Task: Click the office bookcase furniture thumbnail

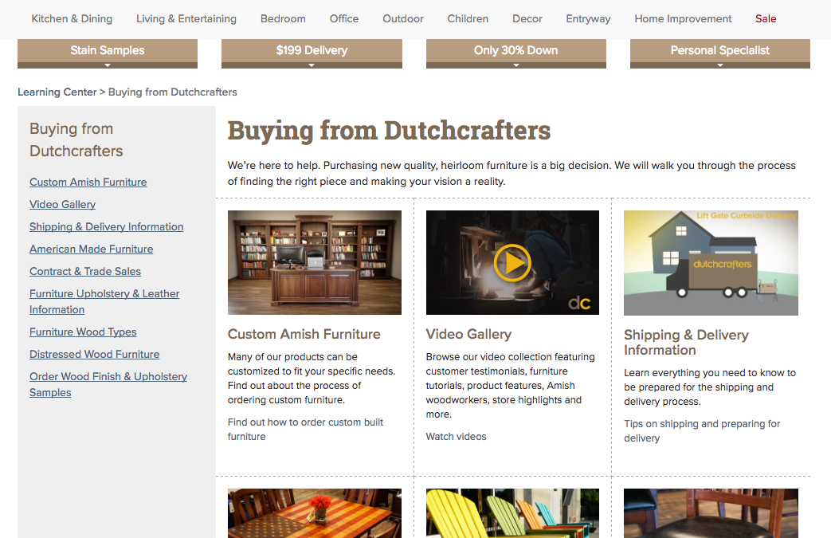Action: pos(315,262)
